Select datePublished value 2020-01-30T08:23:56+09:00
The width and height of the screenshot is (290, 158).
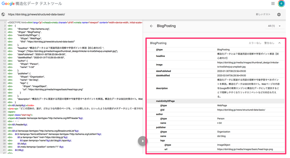coord(232,71)
